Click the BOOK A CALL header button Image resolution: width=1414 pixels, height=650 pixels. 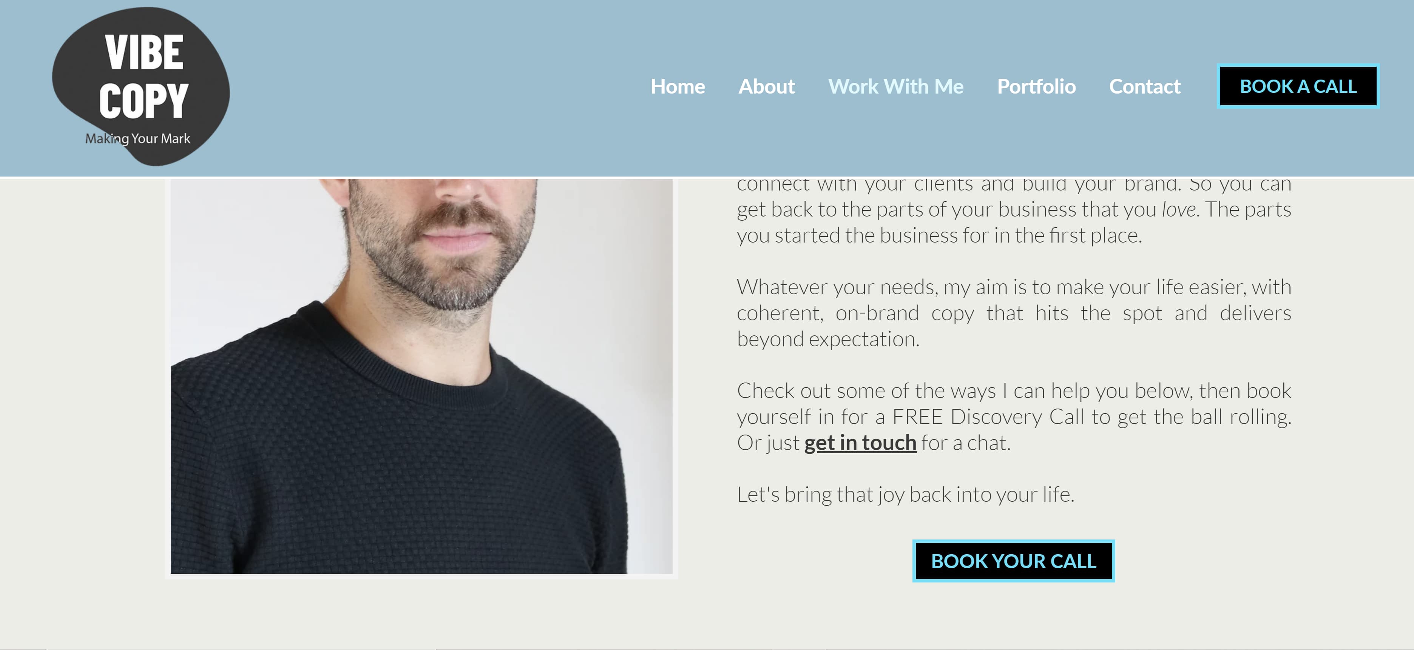click(1298, 86)
